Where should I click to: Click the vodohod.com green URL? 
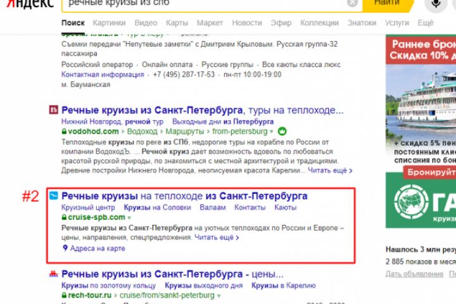click(x=93, y=132)
